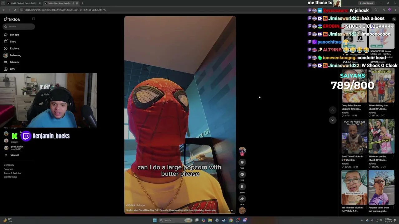Bookmark the video to Favorites

coord(242,187)
